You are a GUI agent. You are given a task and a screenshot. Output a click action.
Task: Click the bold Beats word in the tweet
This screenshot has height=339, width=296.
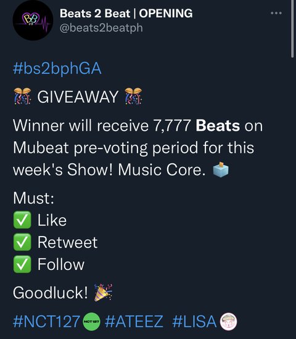pyautogui.click(x=218, y=126)
